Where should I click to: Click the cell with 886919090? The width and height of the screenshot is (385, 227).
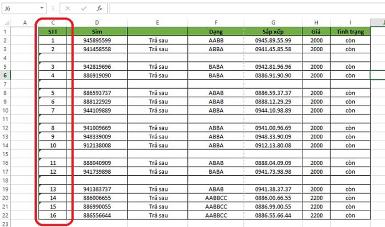[x=97, y=75]
